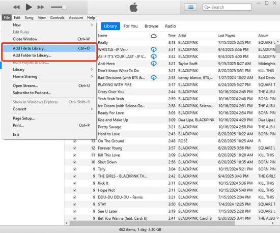
Task: Choose Close Window in File menu
Action: 49,39
